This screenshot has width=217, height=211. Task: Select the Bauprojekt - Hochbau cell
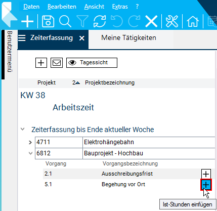point(149,153)
